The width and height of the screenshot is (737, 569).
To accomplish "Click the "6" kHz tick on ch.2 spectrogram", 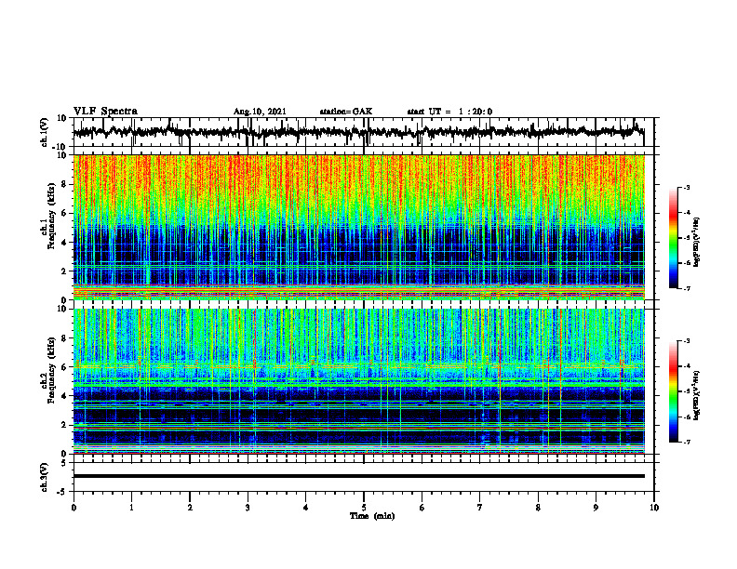I will click(64, 367).
